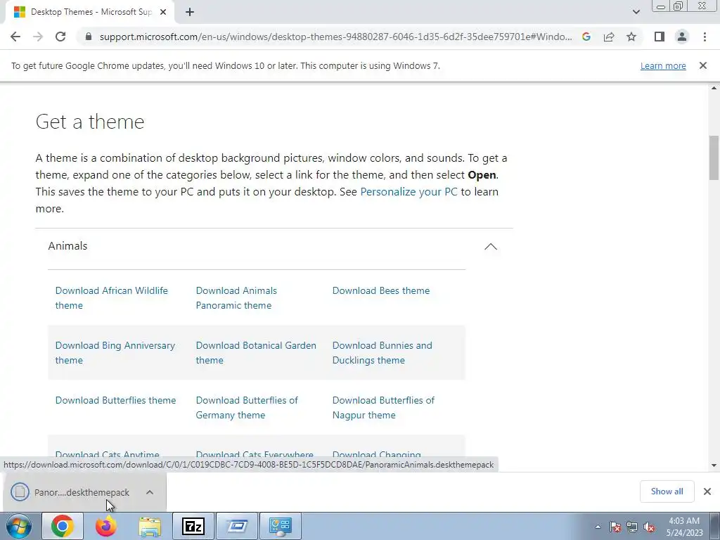Click the address bar URL
The image size is (720, 540).
(335, 37)
